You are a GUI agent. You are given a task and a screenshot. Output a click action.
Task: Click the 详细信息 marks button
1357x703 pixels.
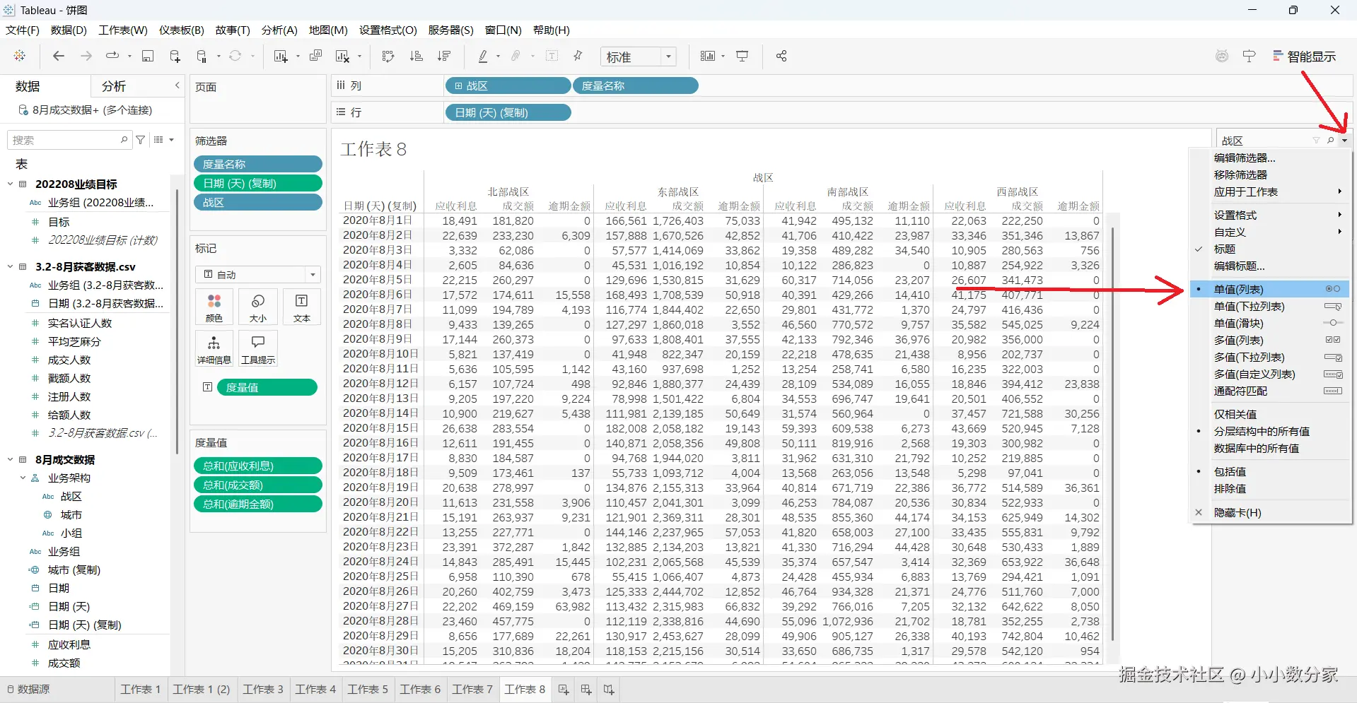(214, 349)
